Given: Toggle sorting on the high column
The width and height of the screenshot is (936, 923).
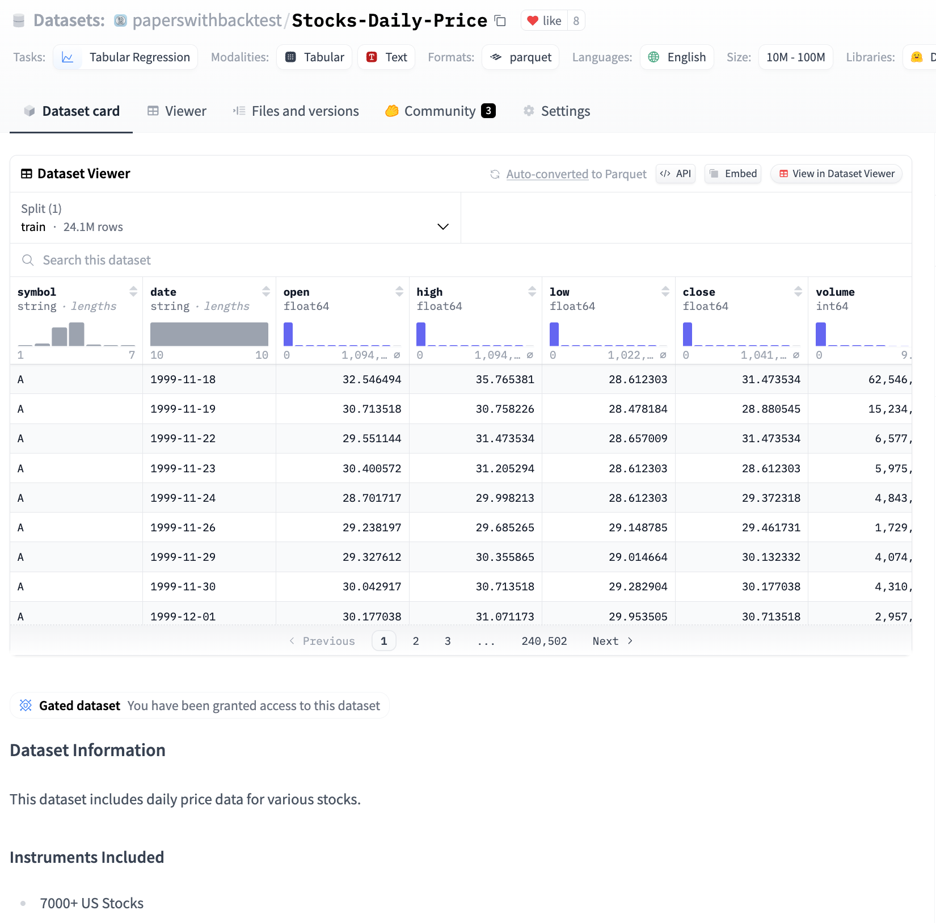Looking at the screenshot, I should click(532, 292).
